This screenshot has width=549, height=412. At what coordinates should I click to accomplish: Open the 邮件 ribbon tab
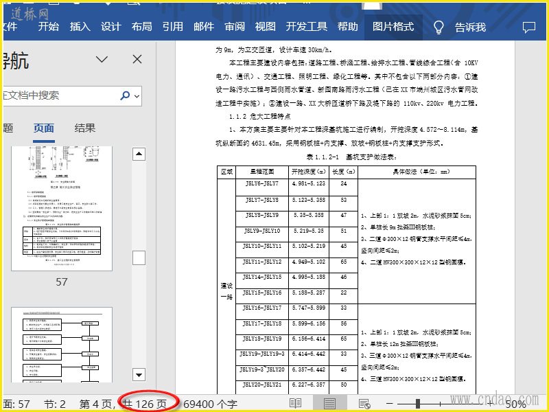tap(204, 27)
